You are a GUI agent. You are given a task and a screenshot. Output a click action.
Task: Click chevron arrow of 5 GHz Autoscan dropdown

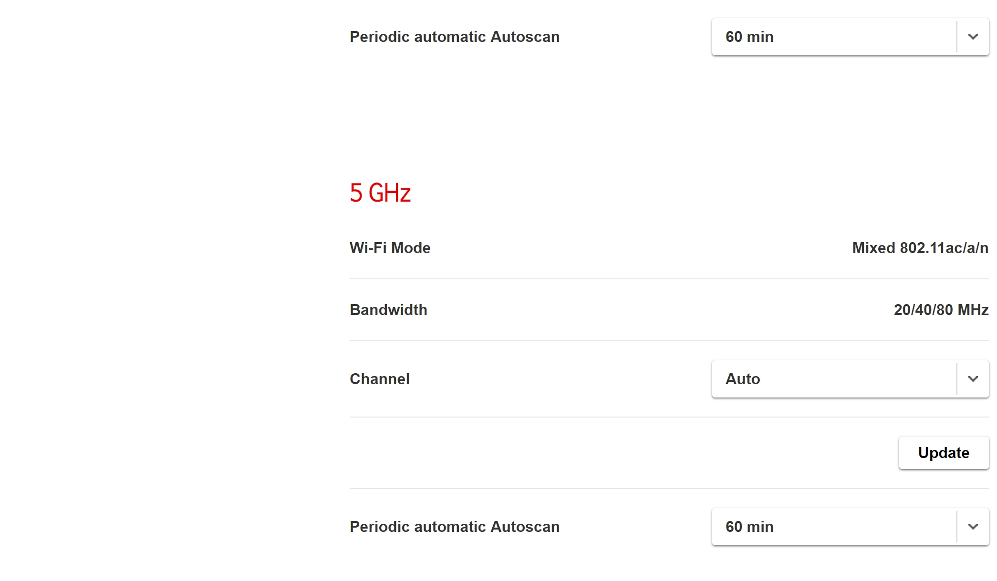pos(973,527)
